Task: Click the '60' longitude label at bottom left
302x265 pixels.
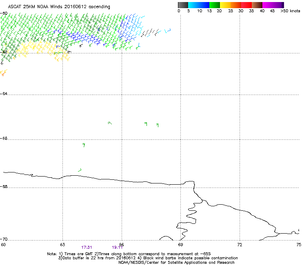Action: (3, 245)
